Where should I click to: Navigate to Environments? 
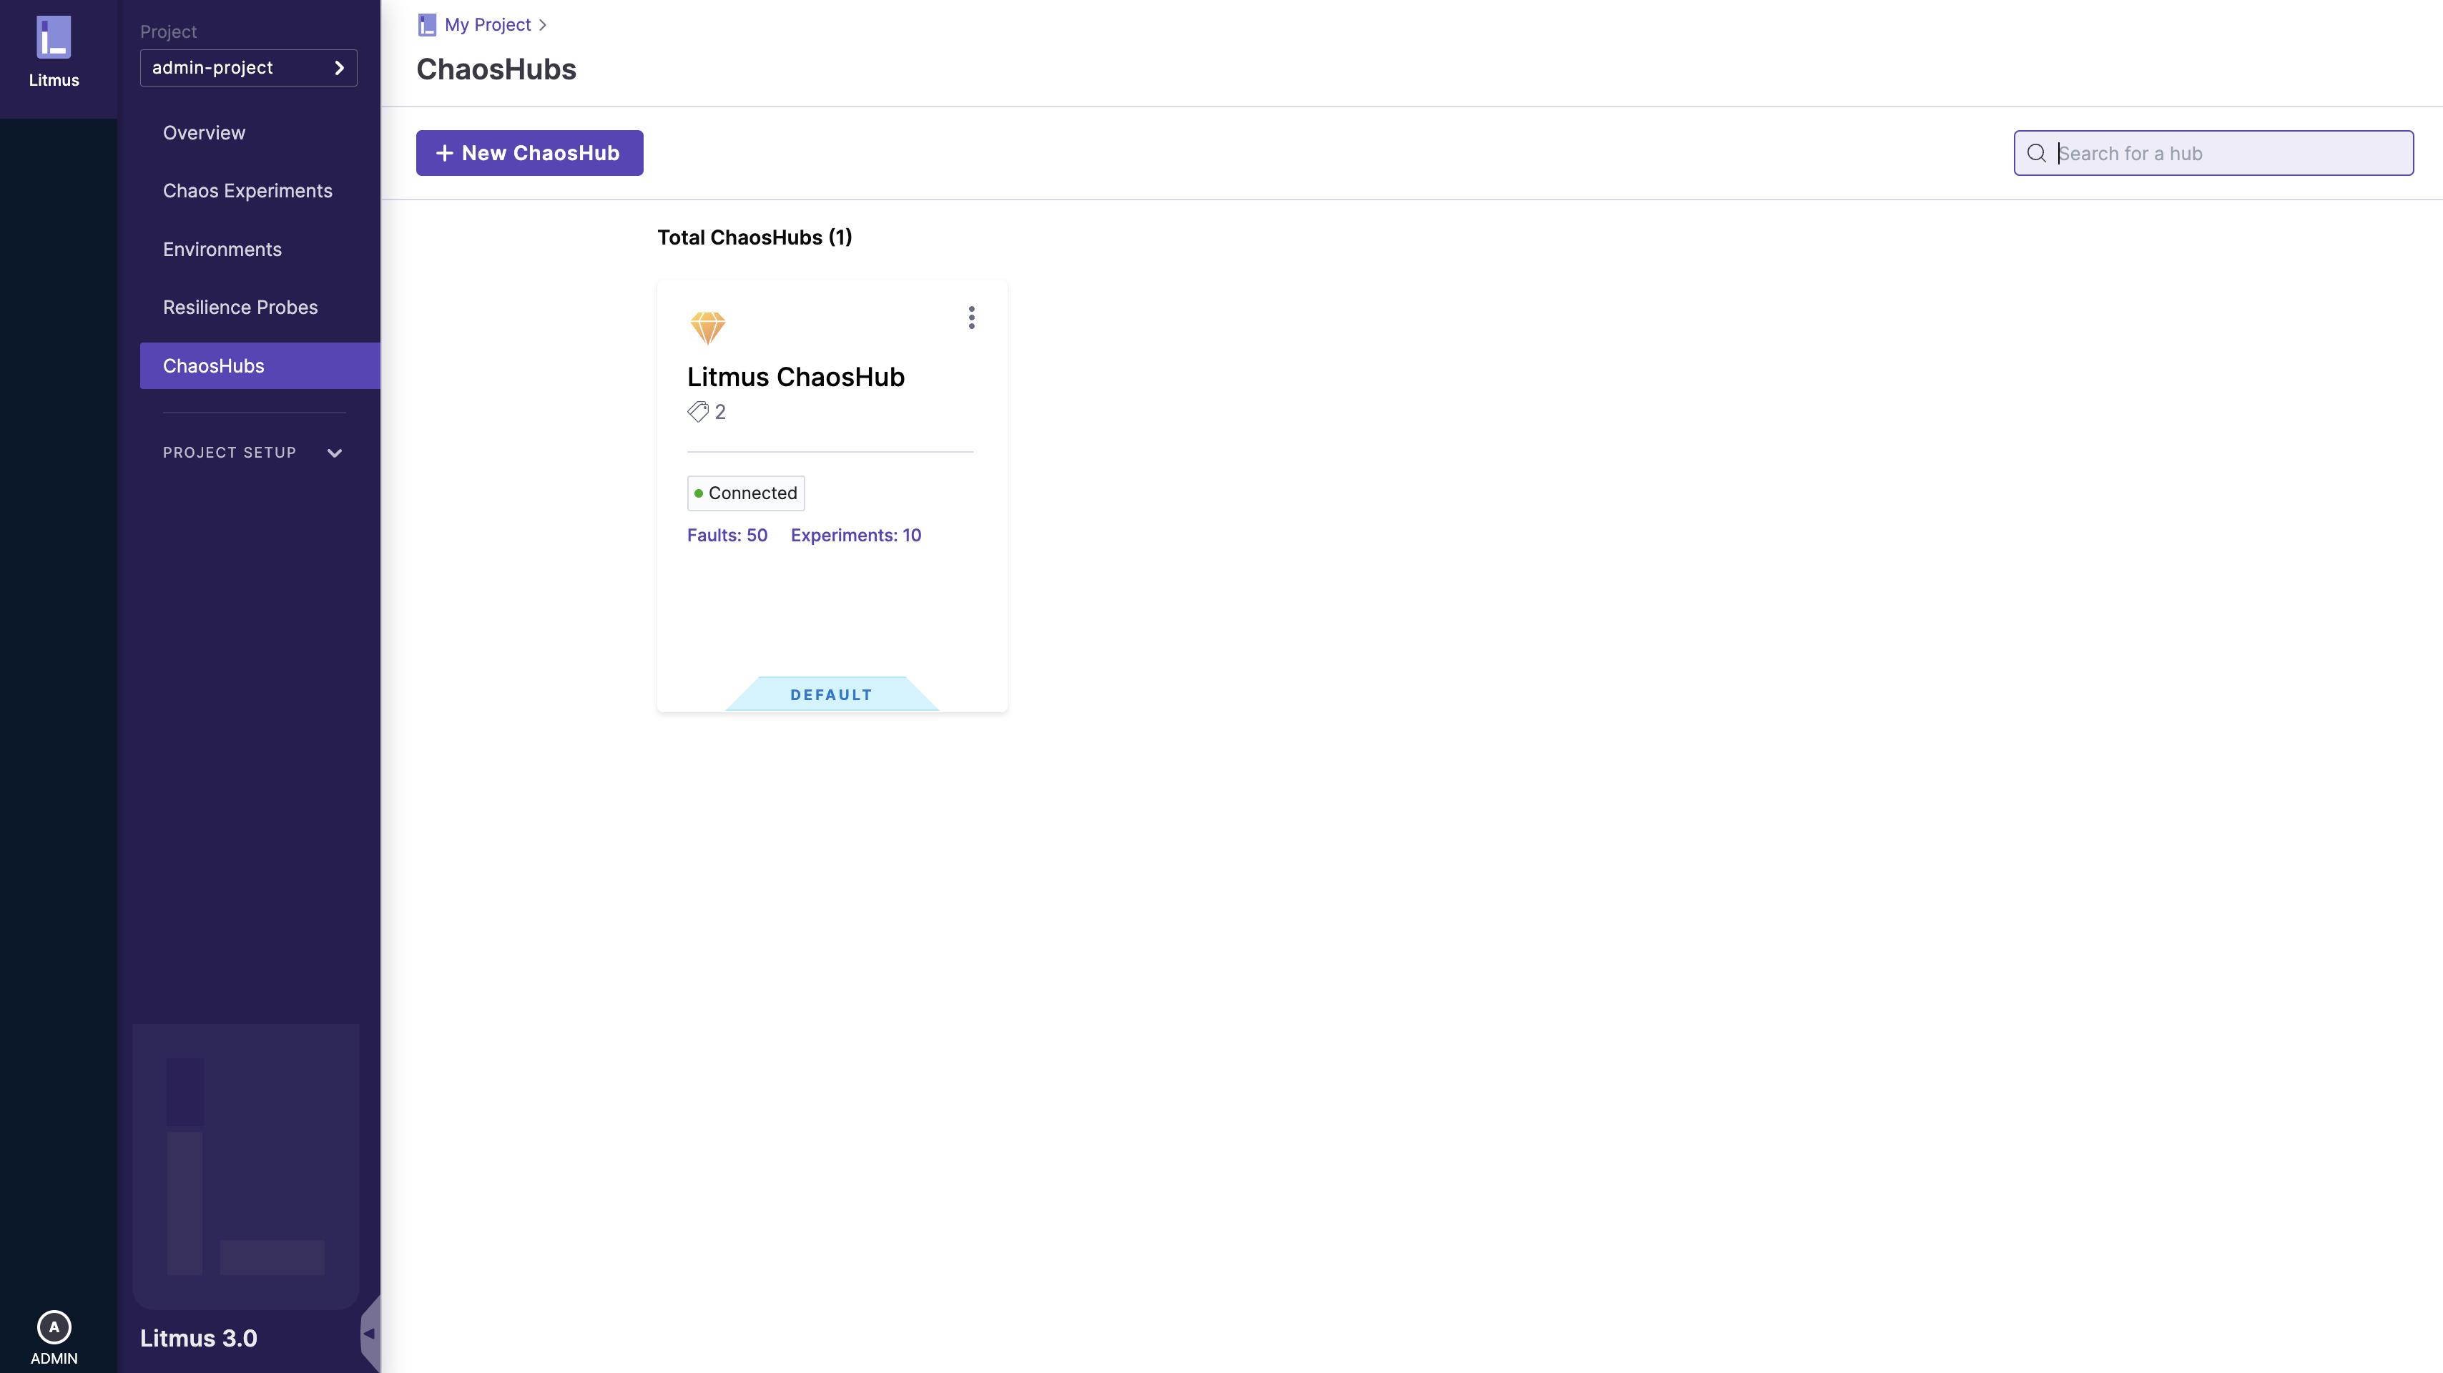pos(222,250)
